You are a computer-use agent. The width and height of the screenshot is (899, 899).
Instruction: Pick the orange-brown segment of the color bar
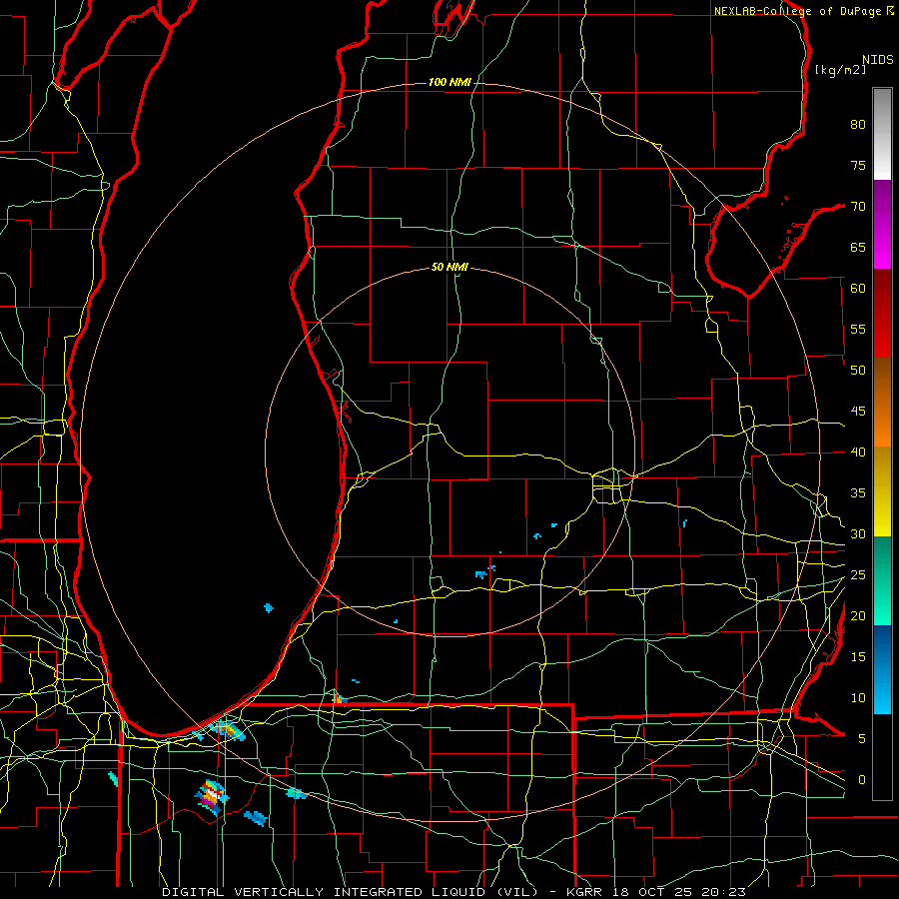[x=882, y=403]
